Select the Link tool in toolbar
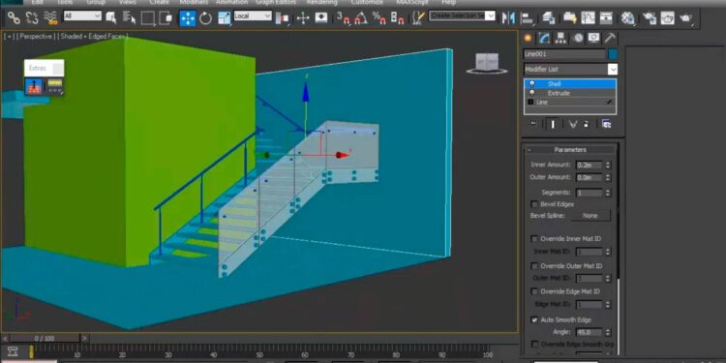This screenshot has width=726, height=363. tap(14, 17)
